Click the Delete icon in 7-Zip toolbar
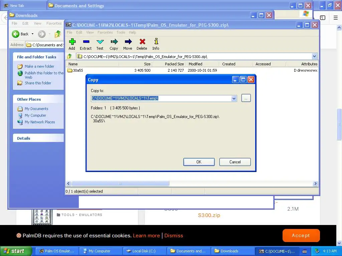Viewport: 342px width, 256px height. click(x=142, y=44)
